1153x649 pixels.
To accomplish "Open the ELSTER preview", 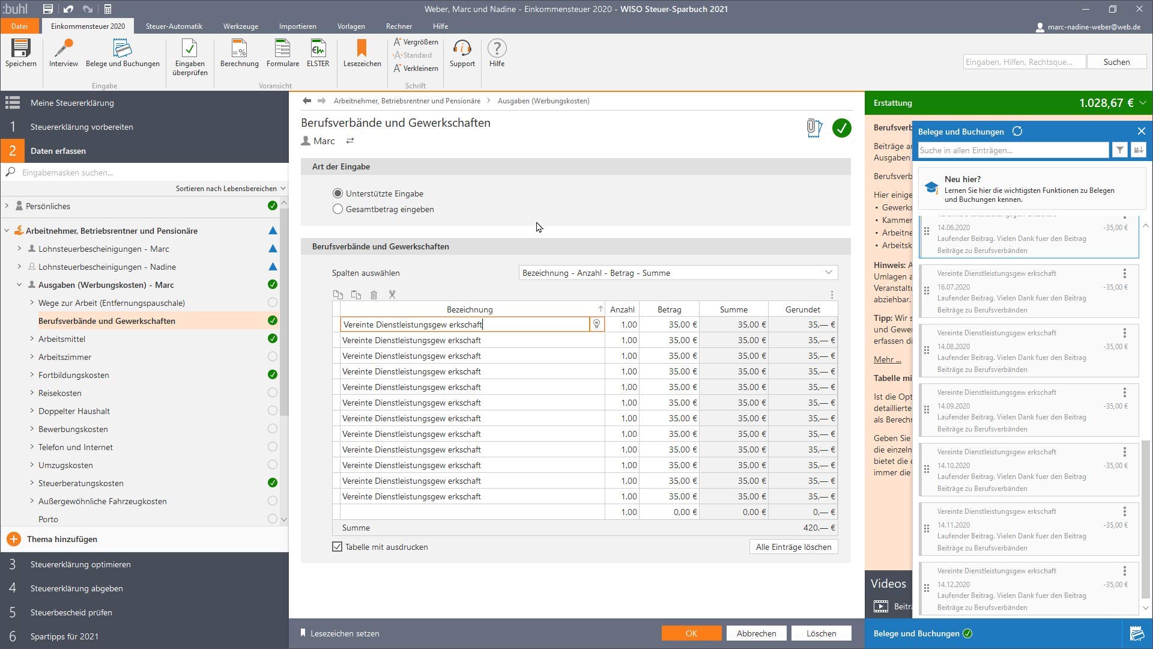I will click(318, 53).
